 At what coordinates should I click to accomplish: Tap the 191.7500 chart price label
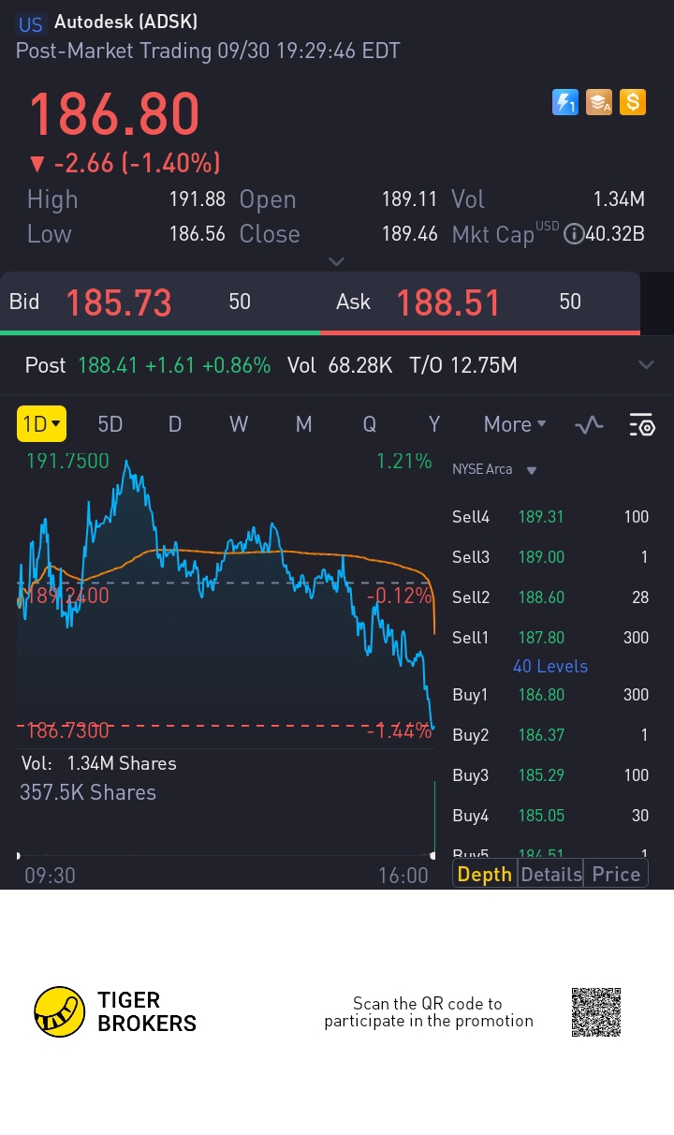tap(67, 462)
